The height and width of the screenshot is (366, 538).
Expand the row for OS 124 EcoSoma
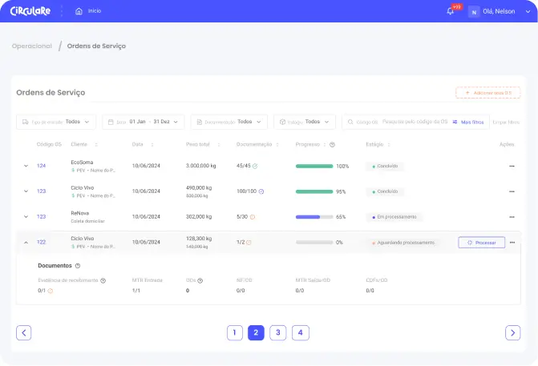(x=26, y=166)
